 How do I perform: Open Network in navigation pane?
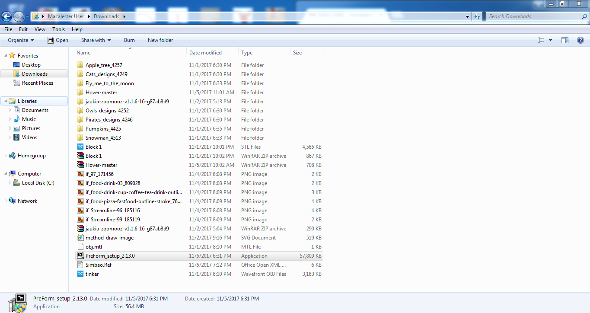pyautogui.click(x=27, y=201)
